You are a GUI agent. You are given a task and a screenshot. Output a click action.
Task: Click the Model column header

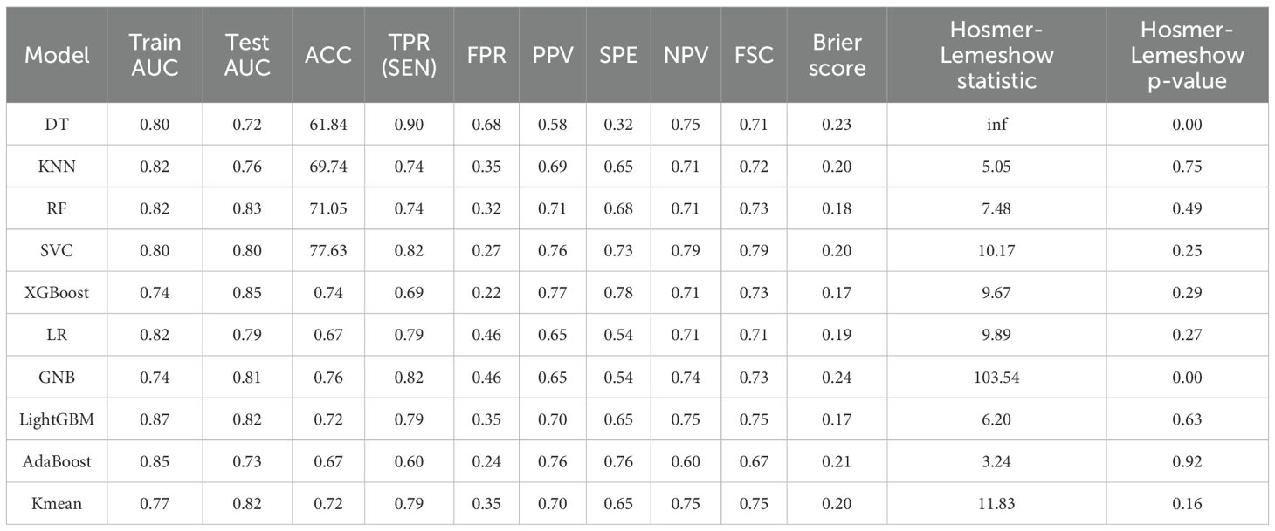(x=57, y=56)
